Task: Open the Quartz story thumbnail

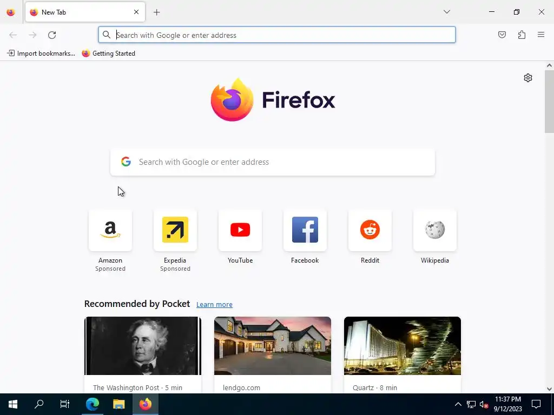Action: (402, 346)
